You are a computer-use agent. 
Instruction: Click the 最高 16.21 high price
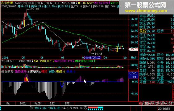165,67
